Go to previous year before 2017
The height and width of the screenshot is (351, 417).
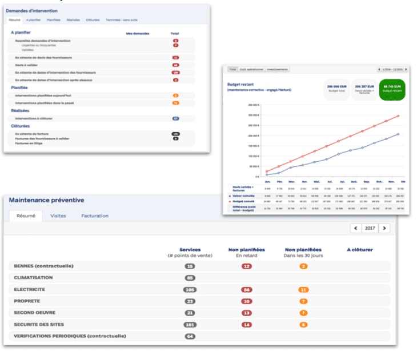[356, 229]
